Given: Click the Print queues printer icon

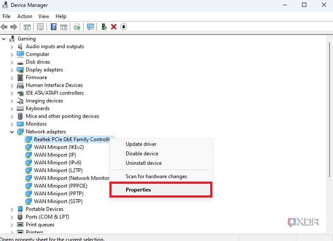Looking at the screenshot, I should [x=20, y=225].
